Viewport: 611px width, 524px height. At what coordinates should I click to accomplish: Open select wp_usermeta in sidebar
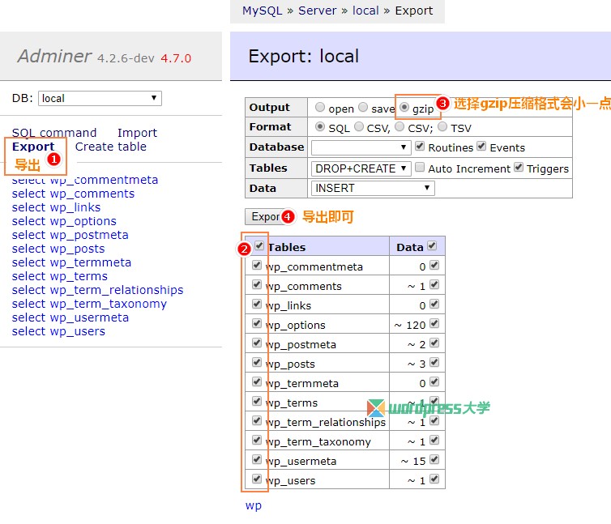(x=89, y=317)
